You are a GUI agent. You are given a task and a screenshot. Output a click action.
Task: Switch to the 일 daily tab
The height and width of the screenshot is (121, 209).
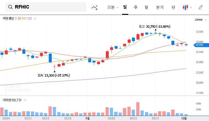(x=125, y=7)
